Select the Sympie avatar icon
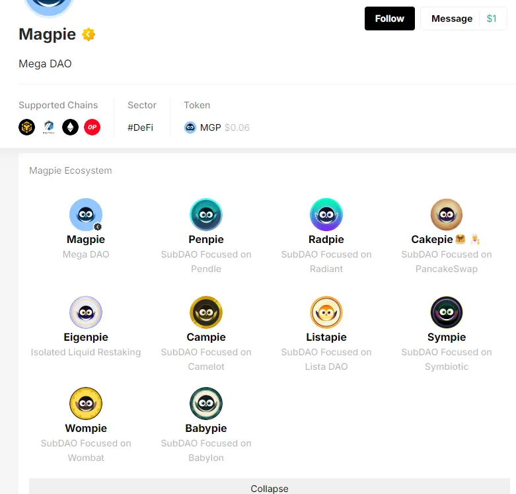The height and width of the screenshot is (494, 516). coord(447,312)
